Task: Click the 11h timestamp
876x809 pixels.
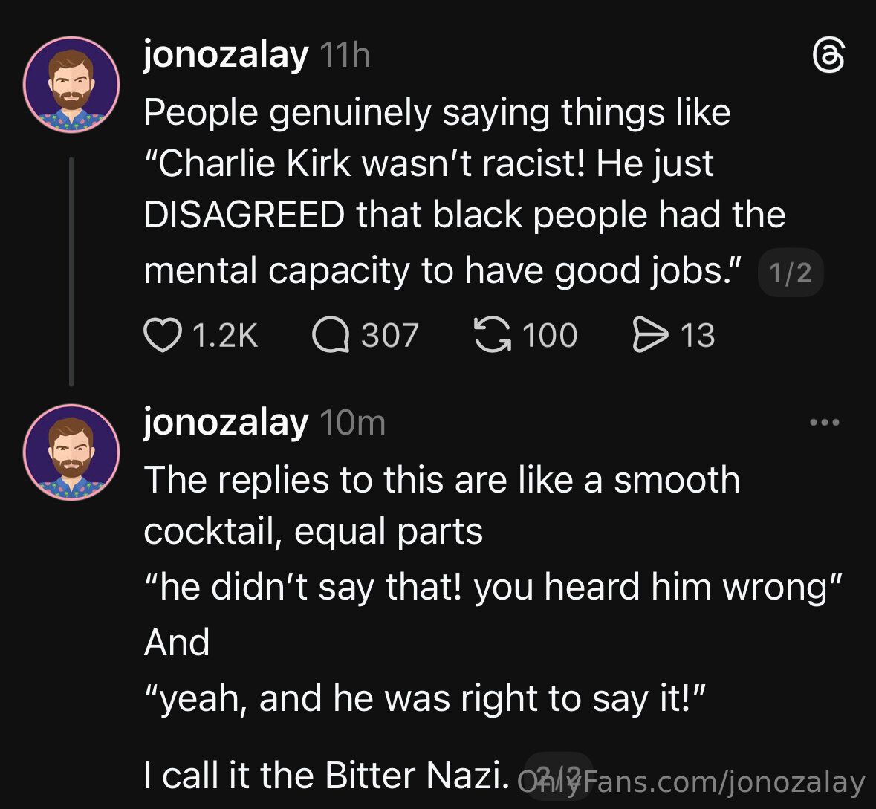Action: [x=345, y=56]
